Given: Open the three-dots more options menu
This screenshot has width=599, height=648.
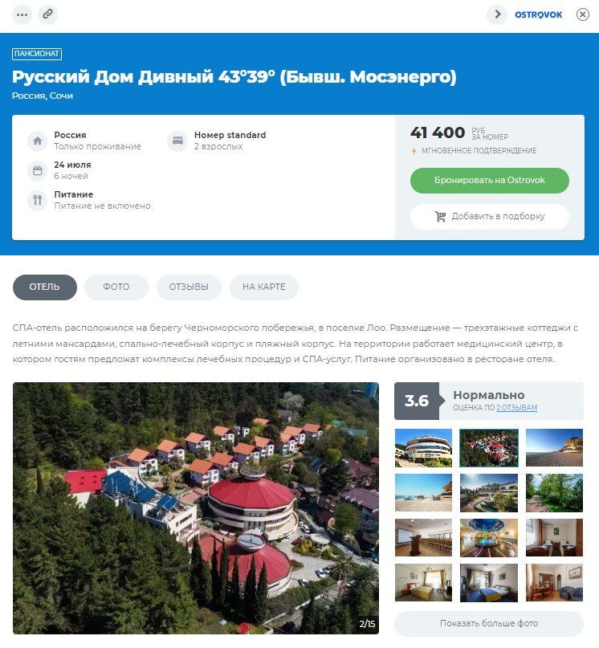Looking at the screenshot, I should (x=22, y=15).
